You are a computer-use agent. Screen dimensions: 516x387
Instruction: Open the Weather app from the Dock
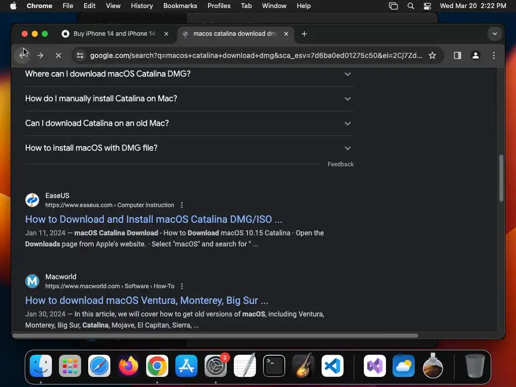point(404,366)
